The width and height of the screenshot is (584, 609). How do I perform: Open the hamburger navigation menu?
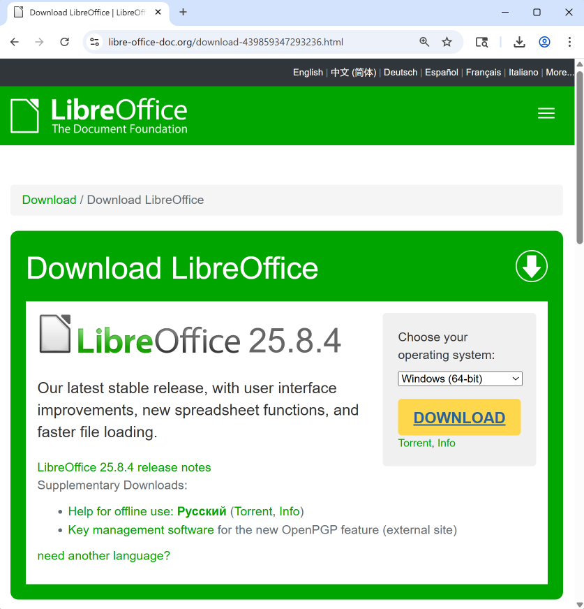click(x=546, y=114)
